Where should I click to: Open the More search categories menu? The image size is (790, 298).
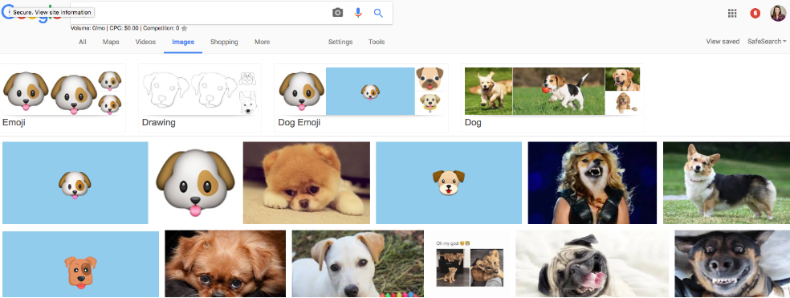click(x=262, y=42)
